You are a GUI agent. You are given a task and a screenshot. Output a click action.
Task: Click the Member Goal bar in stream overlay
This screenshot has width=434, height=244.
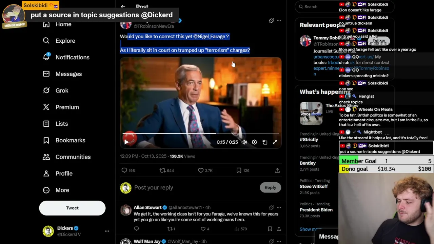pyautogui.click(x=386, y=161)
